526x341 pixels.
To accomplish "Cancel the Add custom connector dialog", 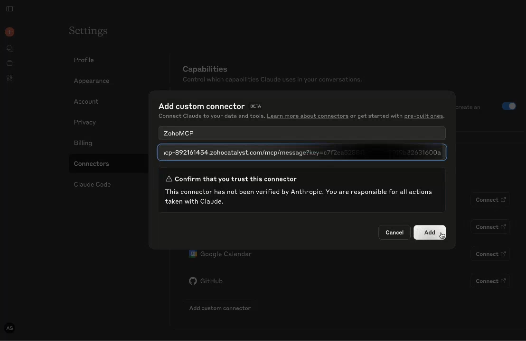I will pos(394,232).
